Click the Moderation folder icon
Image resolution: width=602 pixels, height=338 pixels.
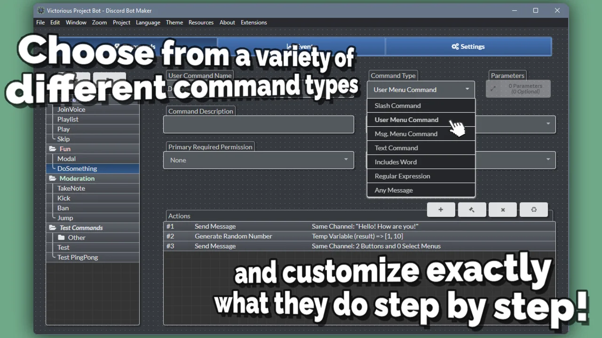(x=52, y=178)
